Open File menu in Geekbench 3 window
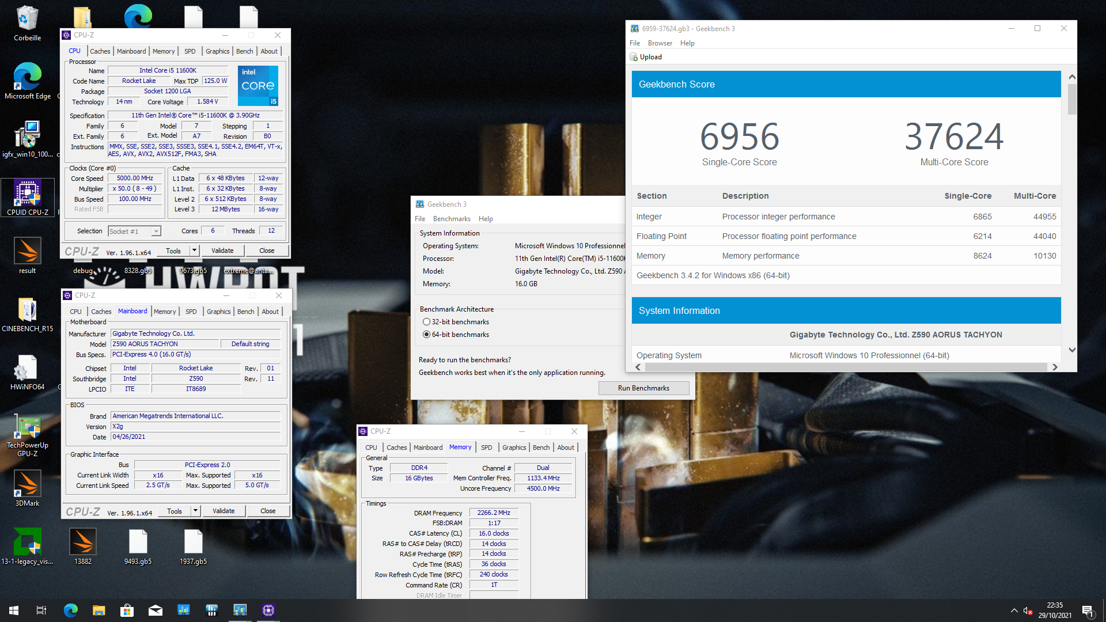The height and width of the screenshot is (622, 1106). click(x=420, y=219)
